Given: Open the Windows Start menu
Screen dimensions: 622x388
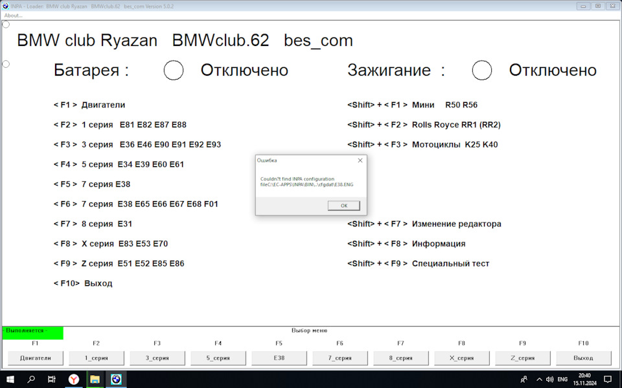Looking at the screenshot, I should click(x=10, y=380).
